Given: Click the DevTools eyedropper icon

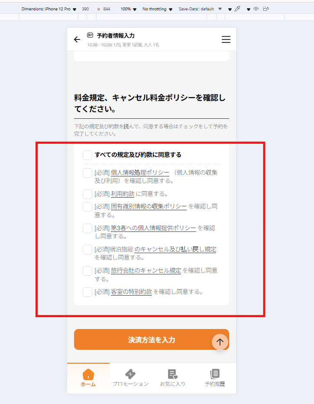Looking at the screenshot, I should coord(237,9).
